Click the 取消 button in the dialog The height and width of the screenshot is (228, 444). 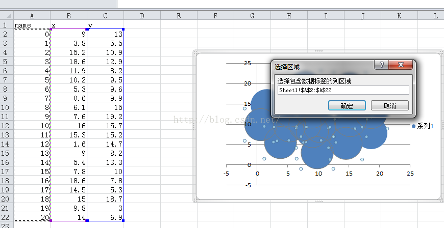389,106
